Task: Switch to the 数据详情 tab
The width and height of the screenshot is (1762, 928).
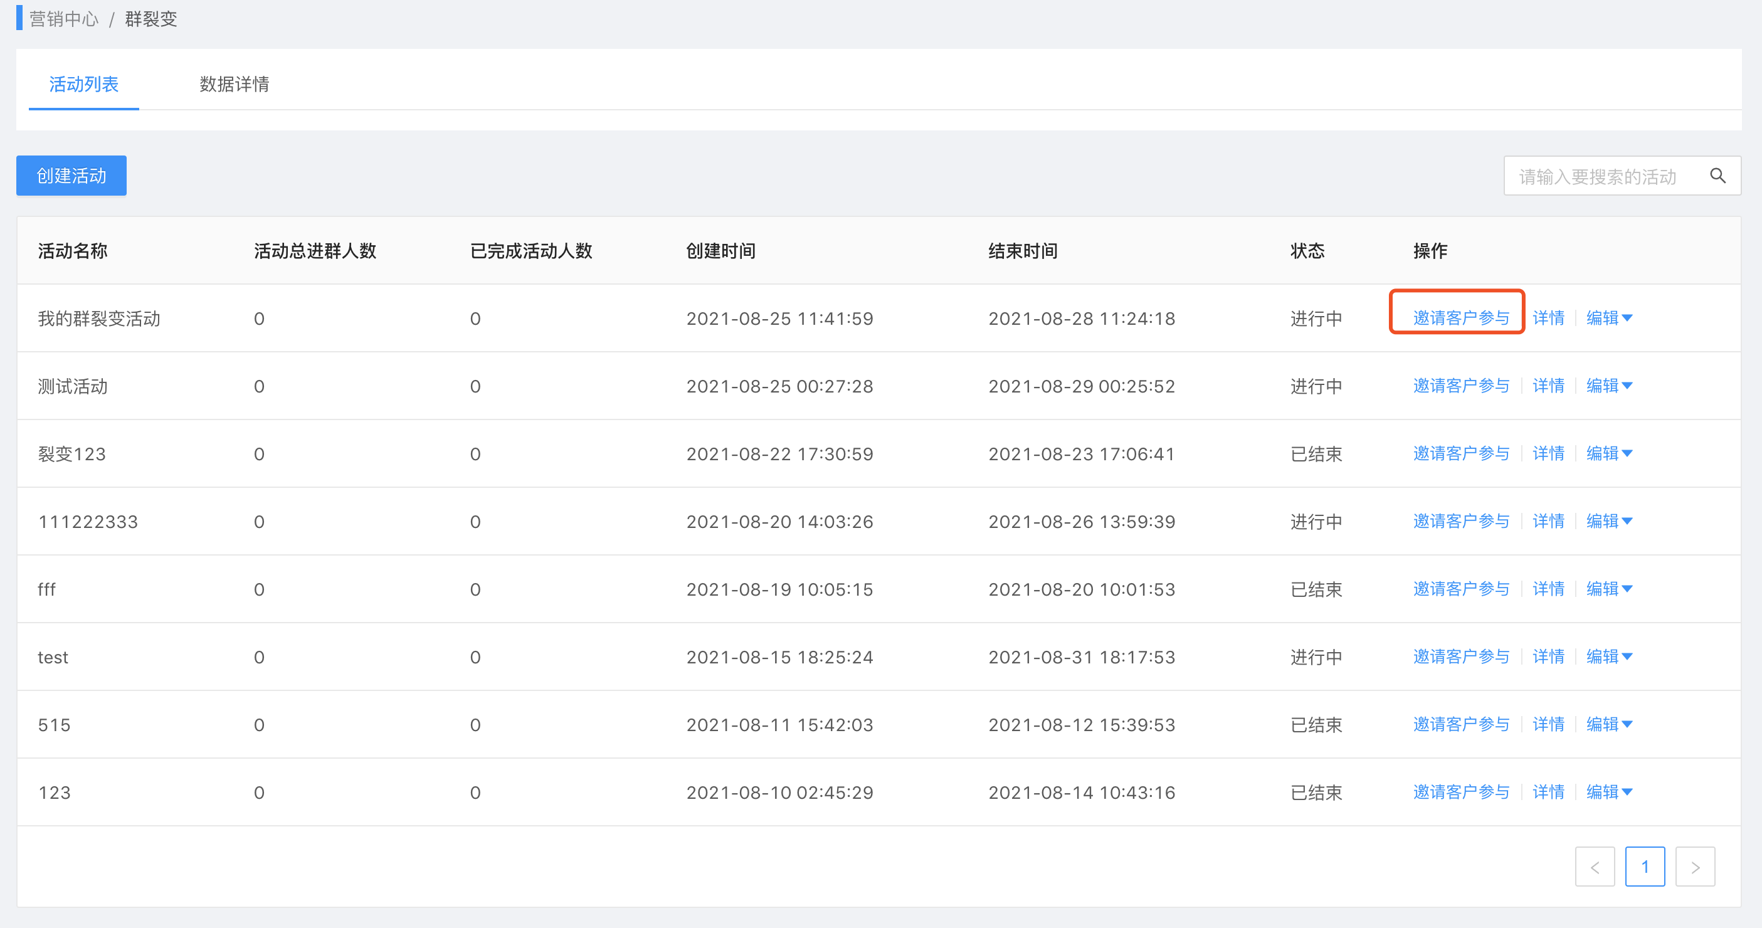Action: [x=234, y=84]
